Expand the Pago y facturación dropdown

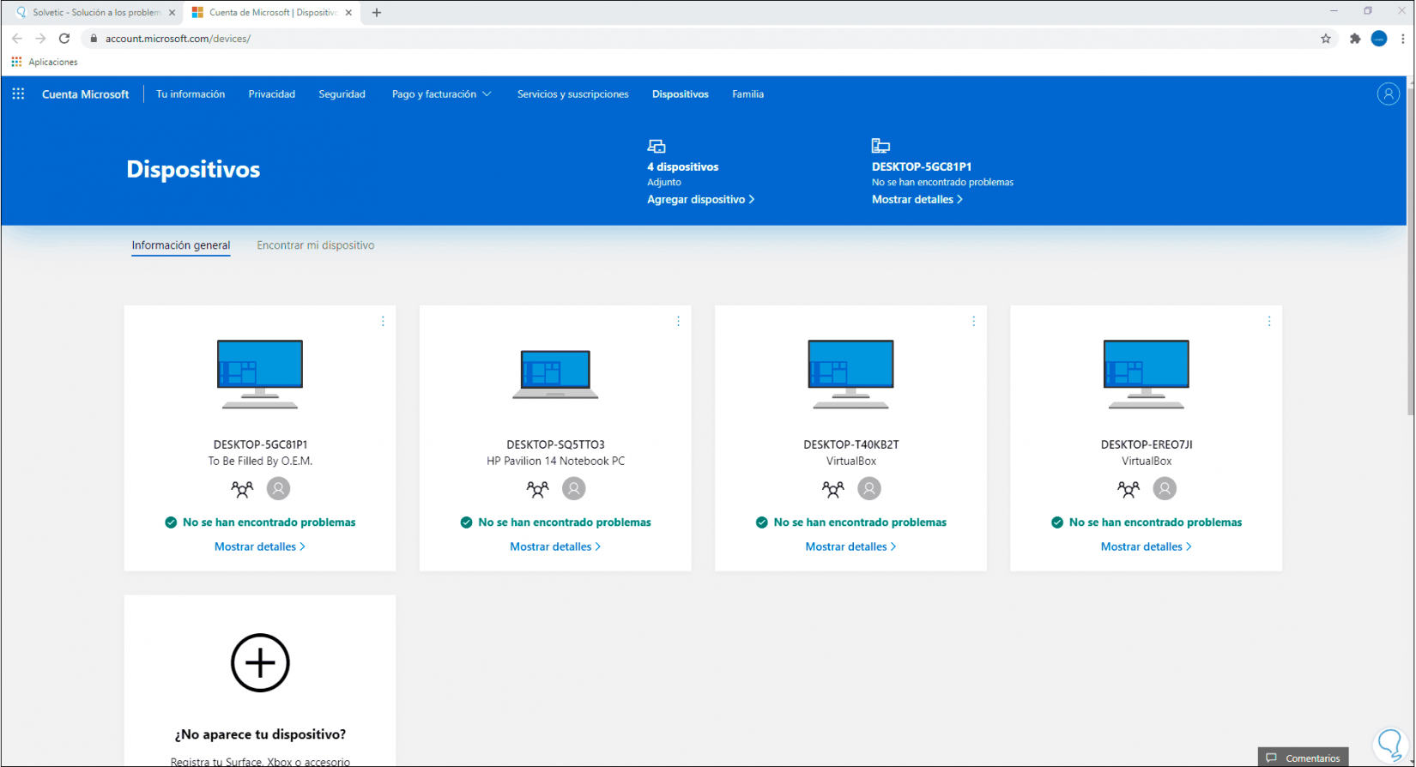click(x=441, y=94)
